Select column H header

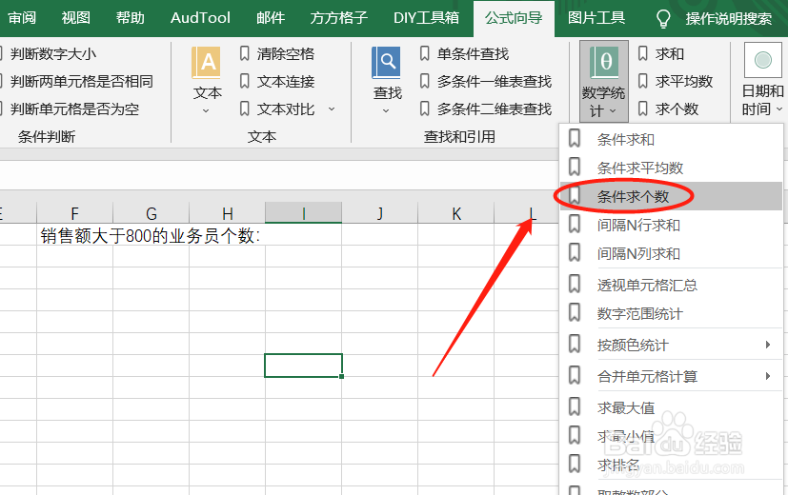tap(228, 213)
